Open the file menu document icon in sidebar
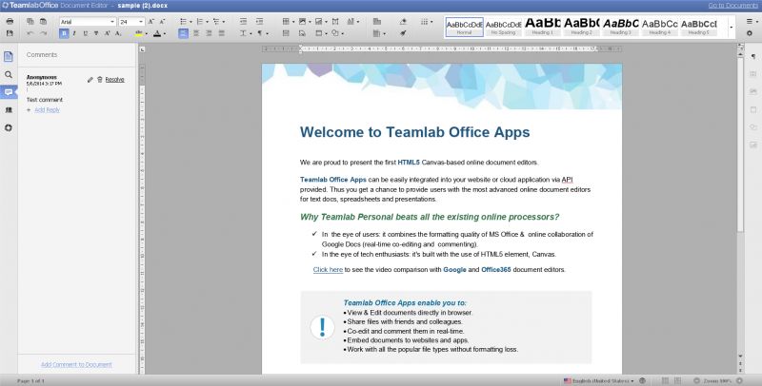This screenshot has width=762, height=386. tap(9, 57)
